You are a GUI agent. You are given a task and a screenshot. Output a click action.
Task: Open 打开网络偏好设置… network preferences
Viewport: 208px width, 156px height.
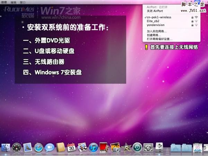tap(171, 39)
